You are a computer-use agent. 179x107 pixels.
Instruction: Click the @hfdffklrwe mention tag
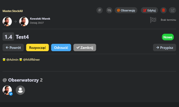pos(31,60)
